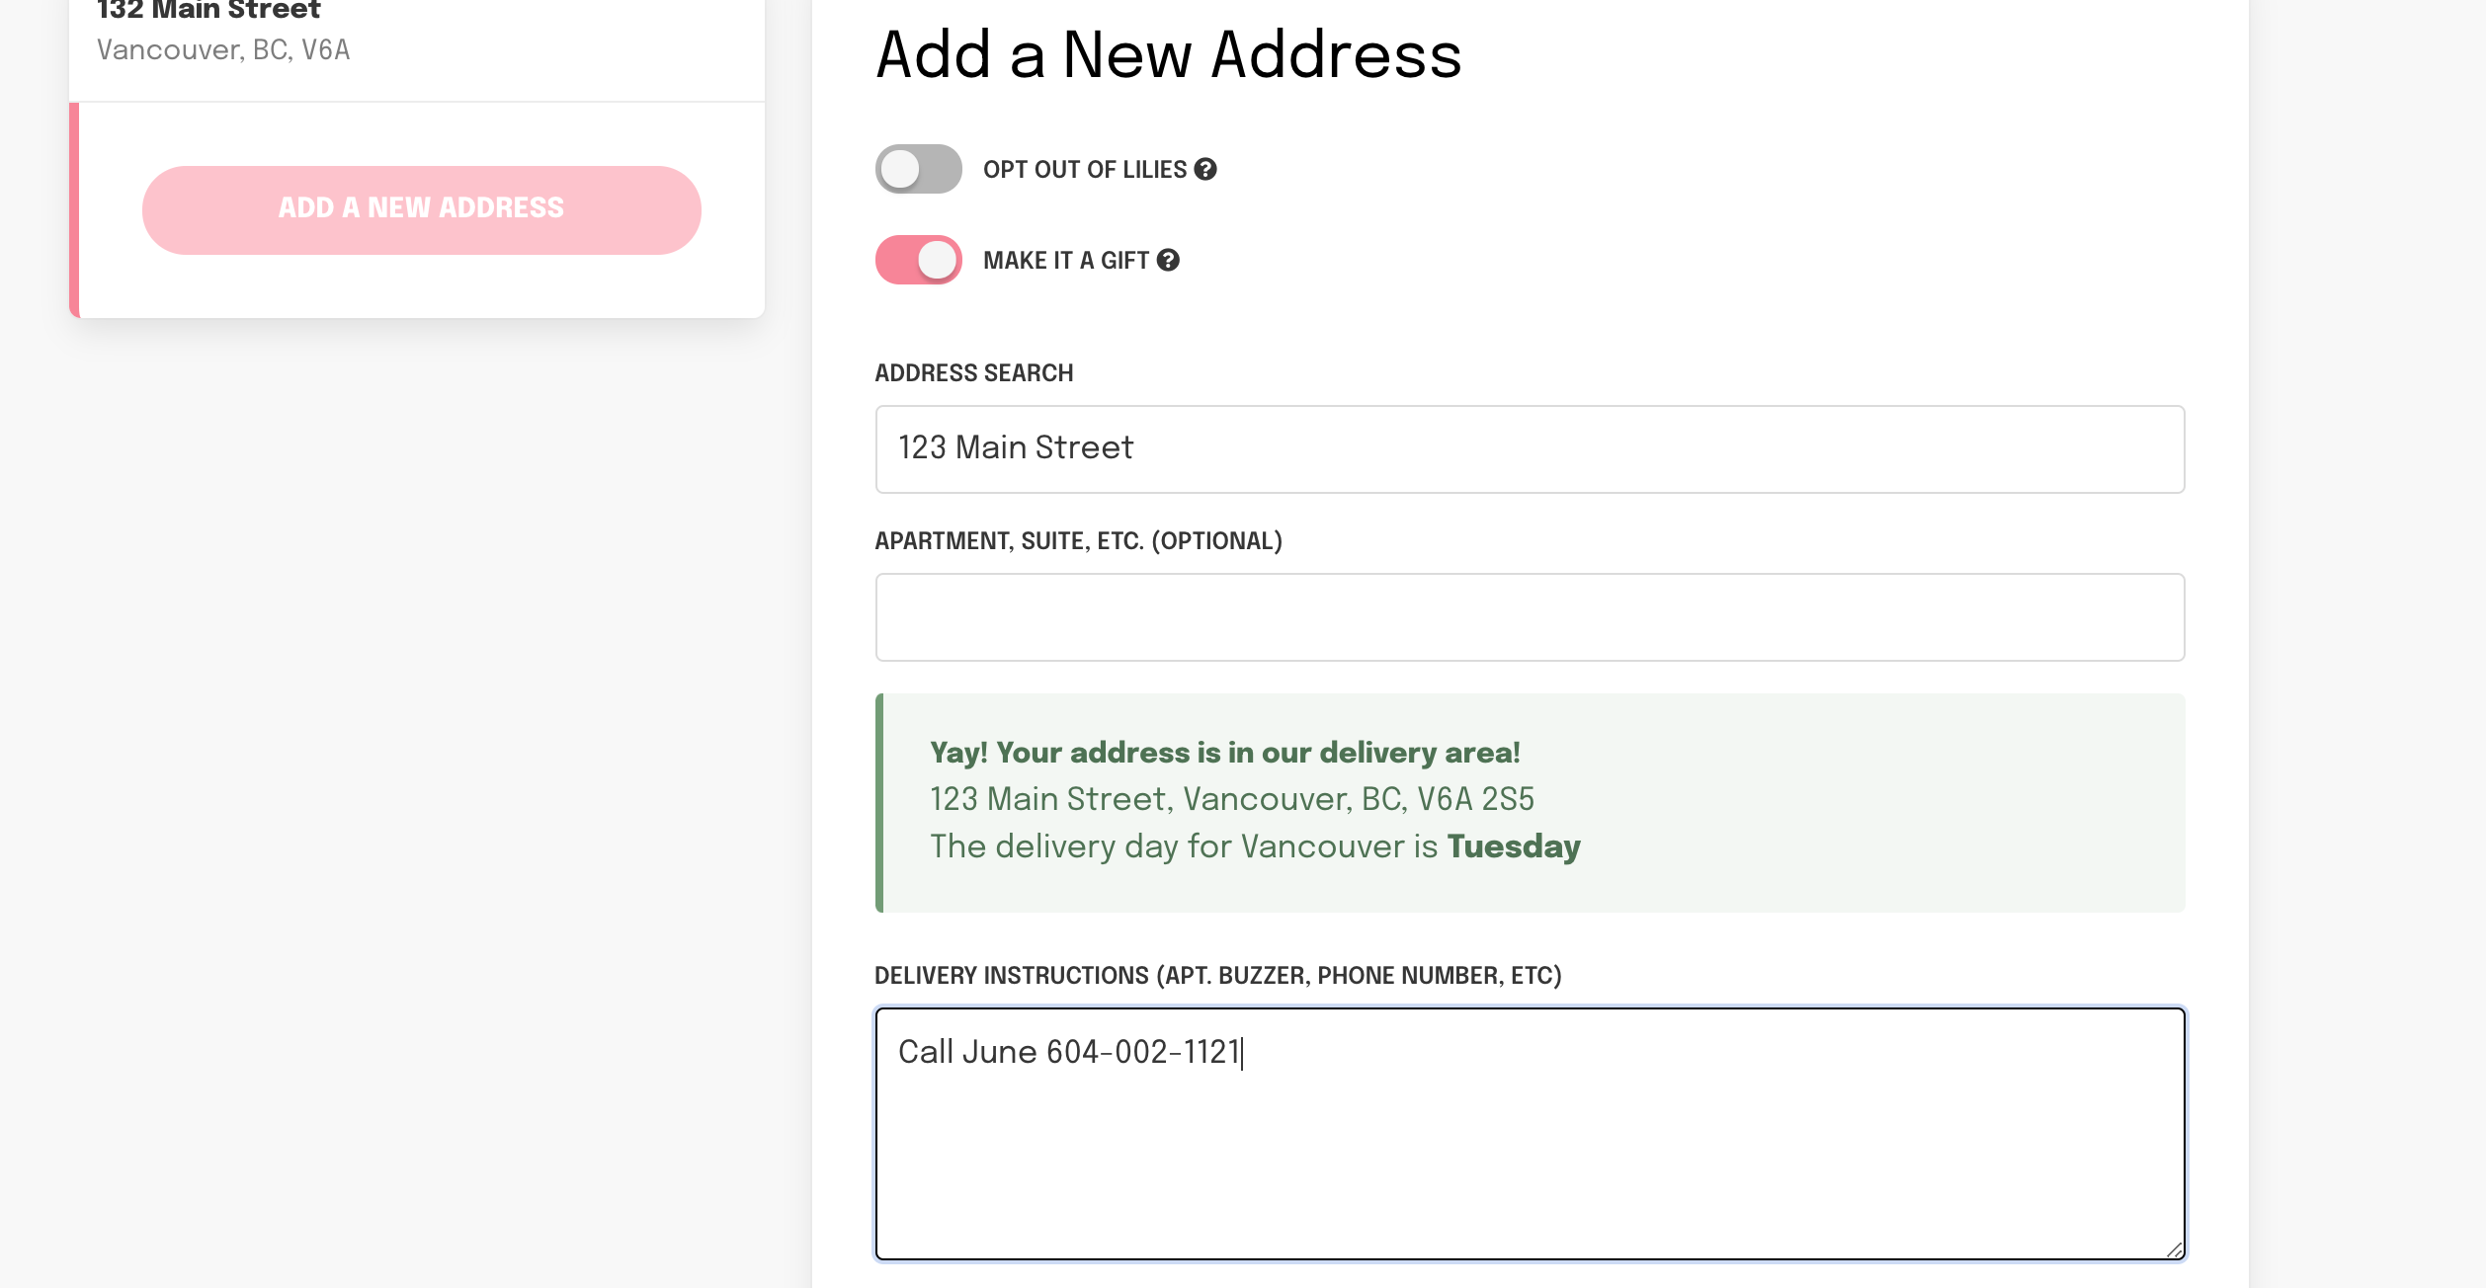Click the bold Tuesday delivery day text
This screenshot has width=2486, height=1288.
(1513, 847)
